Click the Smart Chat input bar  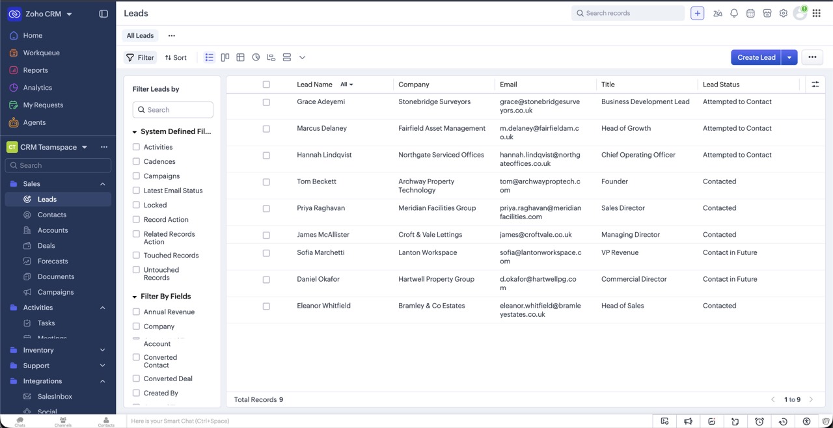pos(389,421)
